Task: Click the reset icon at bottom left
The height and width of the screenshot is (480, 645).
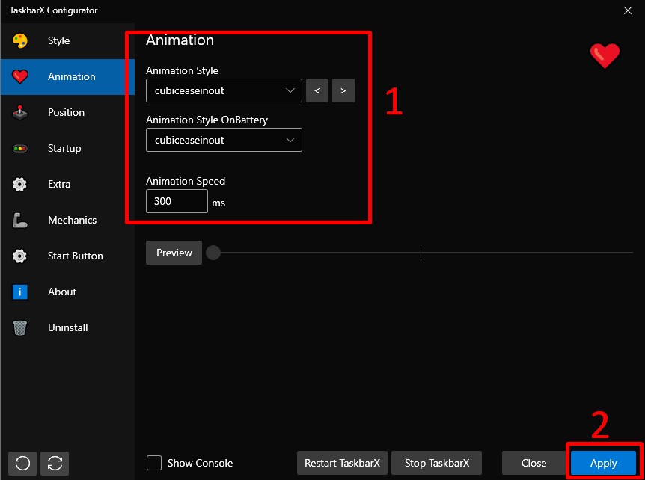Action: click(x=22, y=464)
